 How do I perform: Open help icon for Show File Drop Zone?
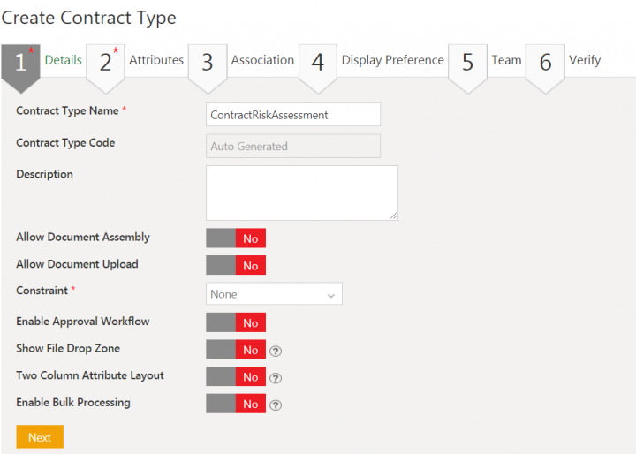pyautogui.click(x=276, y=351)
